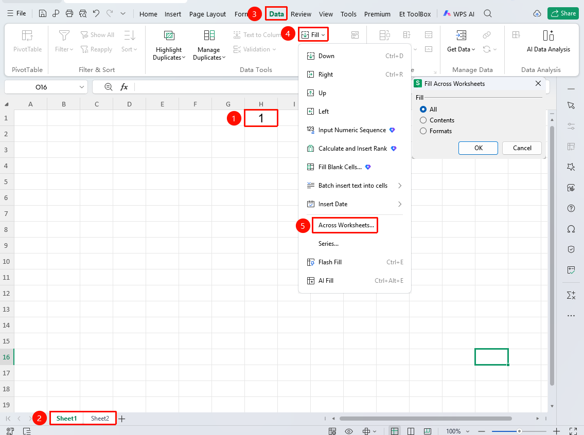The height and width of the screenshot is (435, 584).
Task: Click the AutoSum sigma icon in right sidebar
Action: [571, 295]
